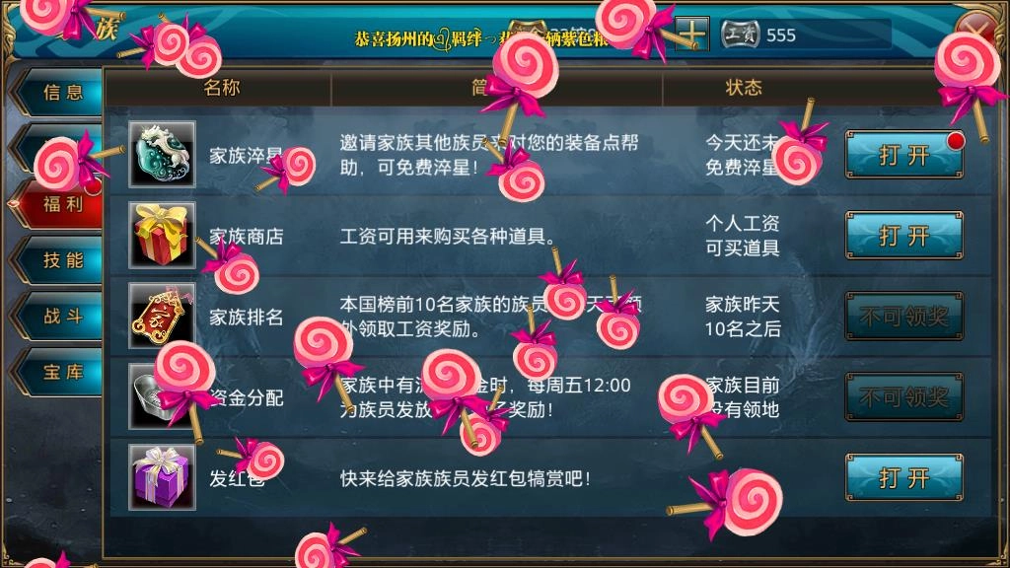The image size is (1010, 568).
Task: Click 不可领奖 button for 家族排名
Action: (904, 317)
